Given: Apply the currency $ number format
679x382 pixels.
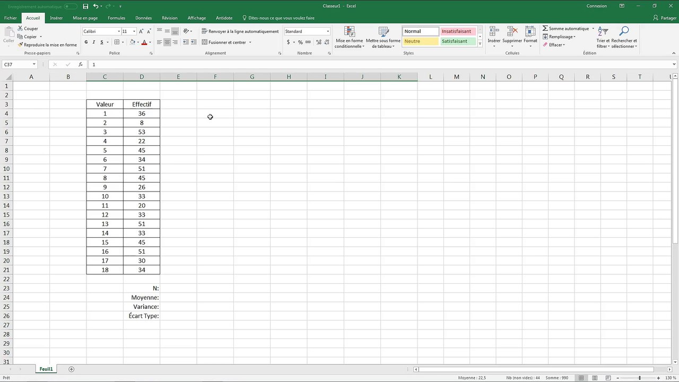Looking at the screenshot, I should [x=289, y=42].
